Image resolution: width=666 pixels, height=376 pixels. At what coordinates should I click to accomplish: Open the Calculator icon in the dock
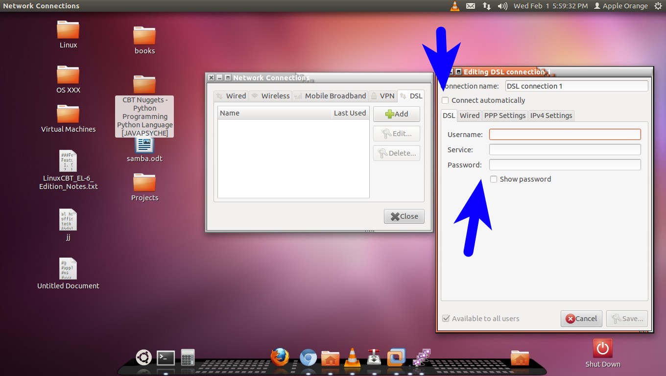coord(188,357)
